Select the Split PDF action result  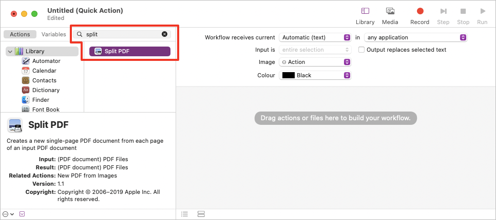click(129, 51)
